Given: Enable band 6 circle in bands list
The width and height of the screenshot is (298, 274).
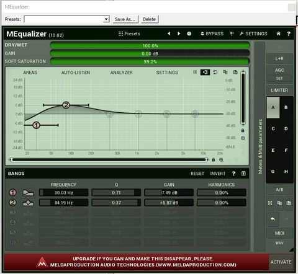Looking at the screenshot, I should click(13, 242).
